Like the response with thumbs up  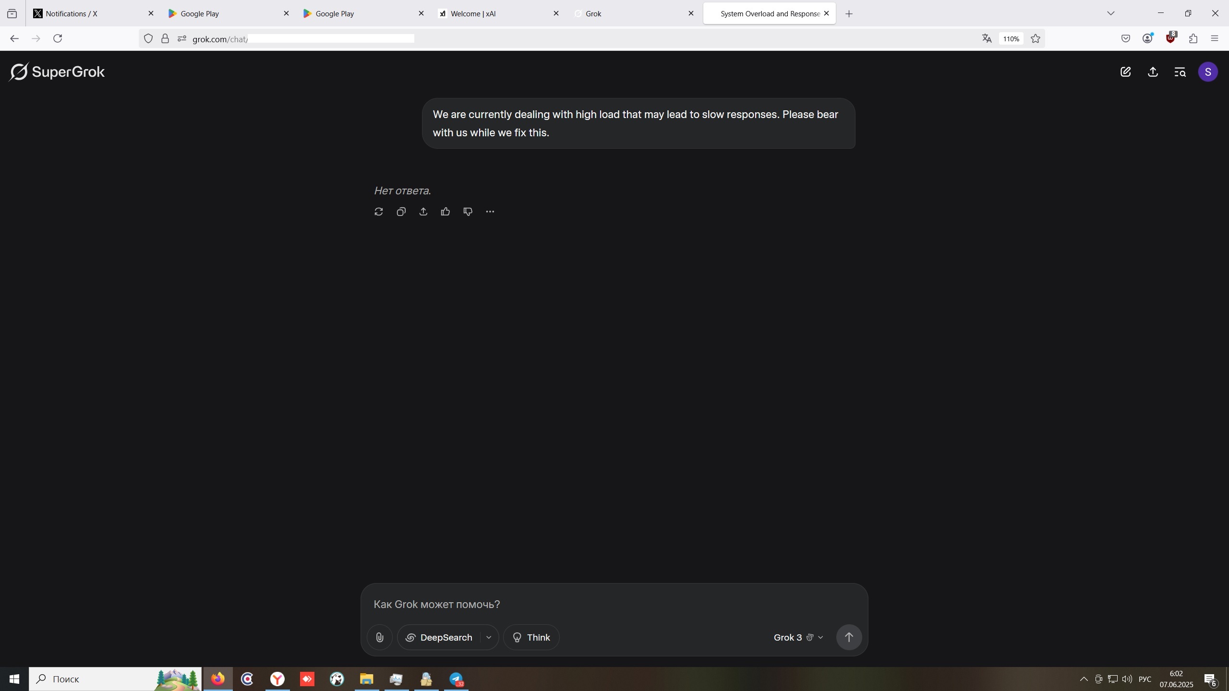[x=445, y=212]
